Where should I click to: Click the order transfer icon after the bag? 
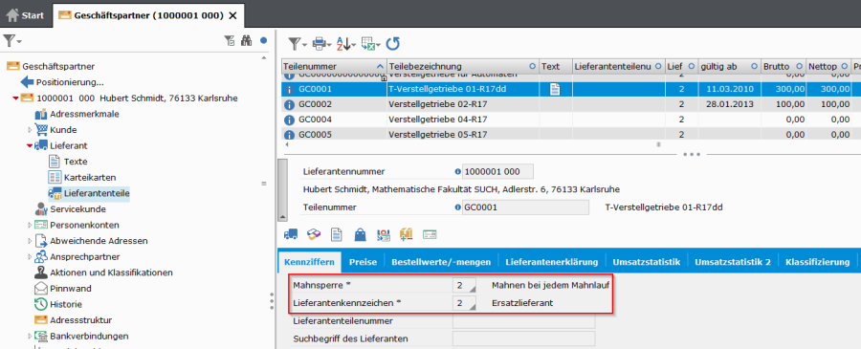383,235
